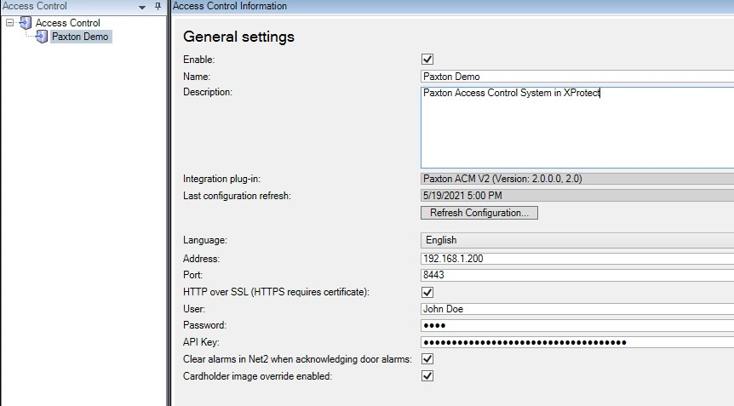Image resolution: width=734 pixels, height=406 pixels.
Task: Click the Refresh Configuration button
Action: 479,213
